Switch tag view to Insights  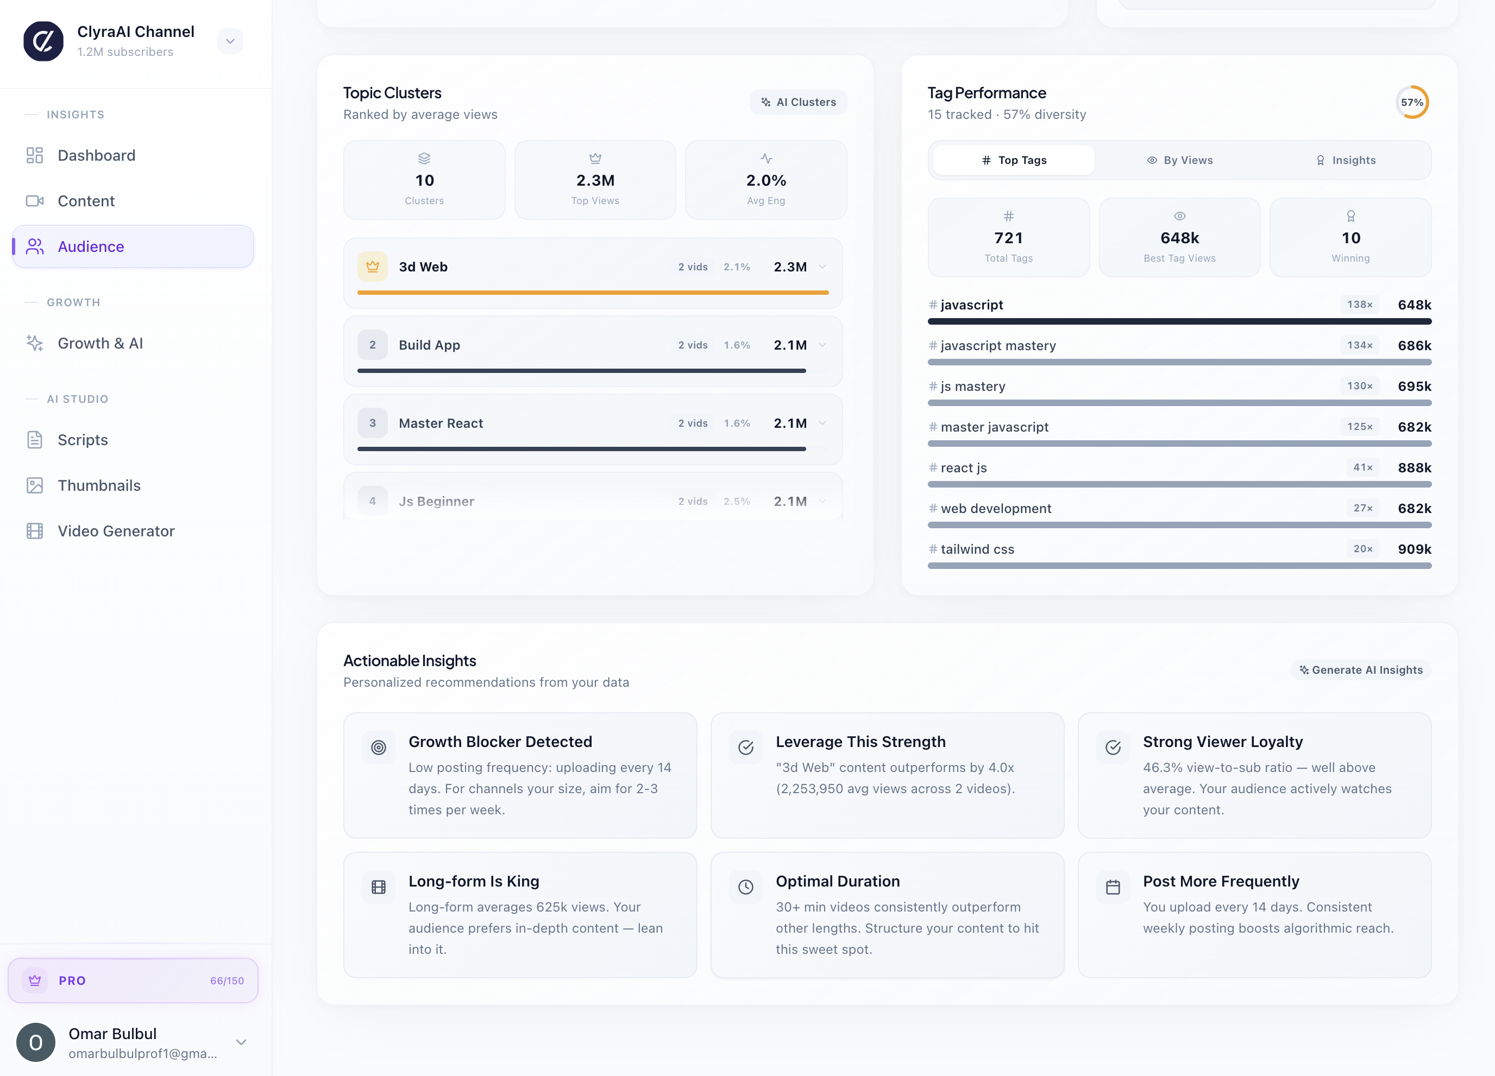(x=1346, y=160)
